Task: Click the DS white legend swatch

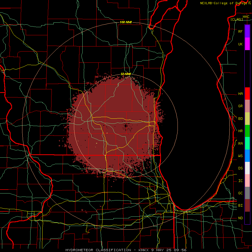Action: [247, 168]
